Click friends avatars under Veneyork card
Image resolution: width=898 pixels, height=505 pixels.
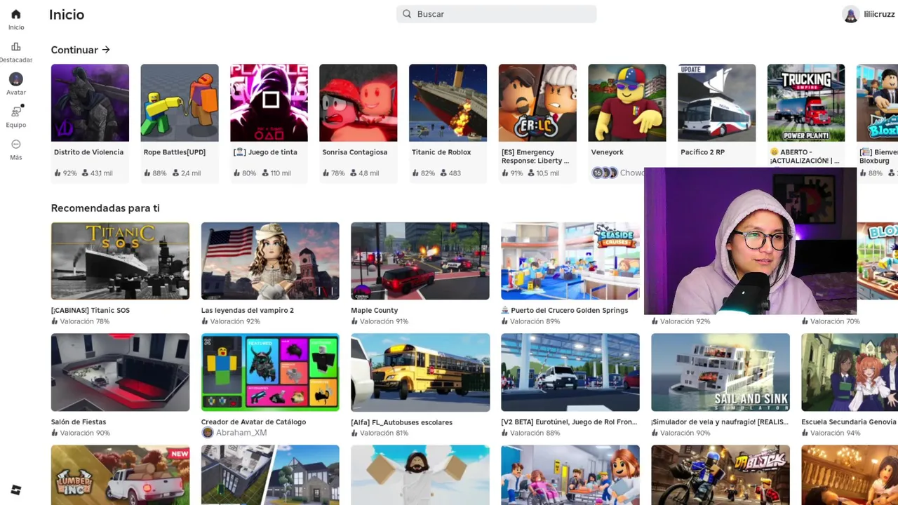click(x=604, y=173)
